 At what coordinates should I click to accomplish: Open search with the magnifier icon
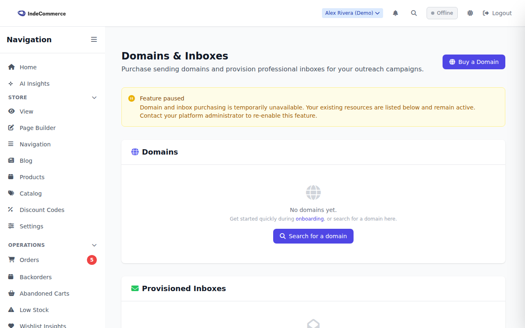(x=414, y=13)
